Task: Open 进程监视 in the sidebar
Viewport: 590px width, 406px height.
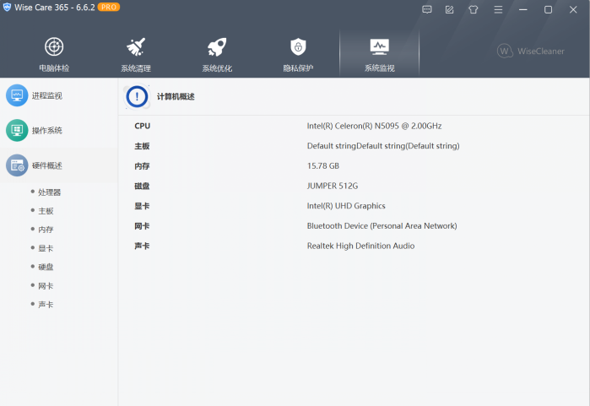Action: click(59, 95)
